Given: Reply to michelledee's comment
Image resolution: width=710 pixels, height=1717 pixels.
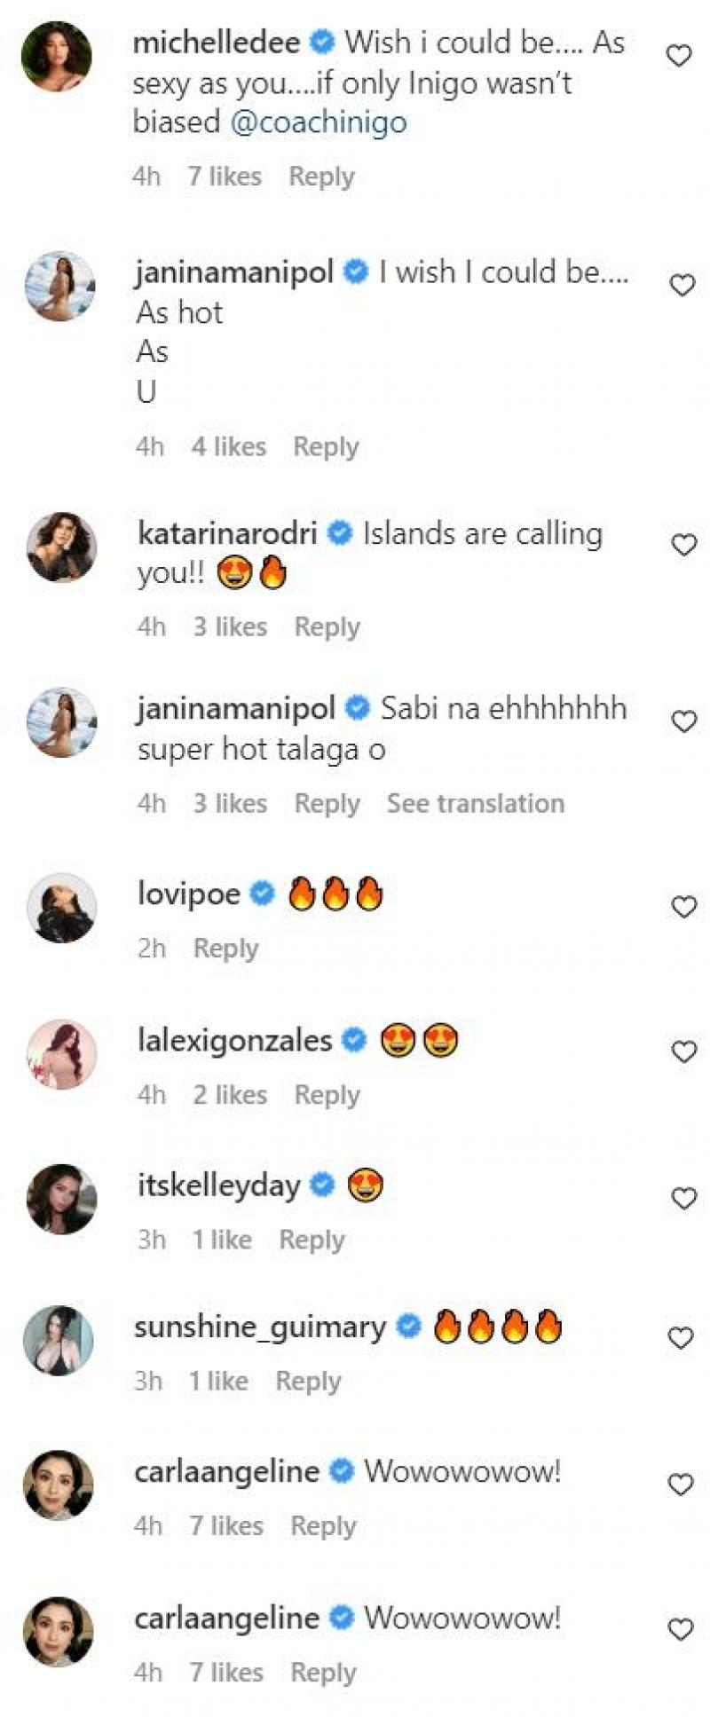Looking at the screenshot, I should [321, 177].
